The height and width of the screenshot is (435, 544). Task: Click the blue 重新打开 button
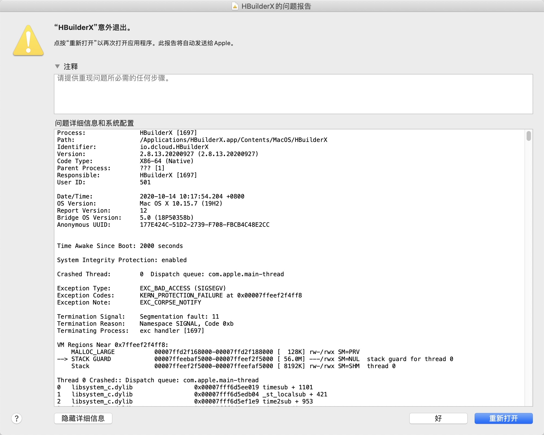[503, 418]
